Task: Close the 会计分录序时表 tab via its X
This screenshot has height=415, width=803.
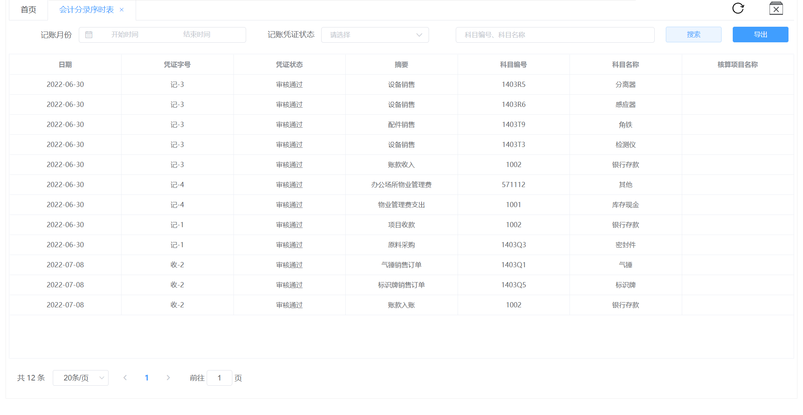Action: coord(122,10)
